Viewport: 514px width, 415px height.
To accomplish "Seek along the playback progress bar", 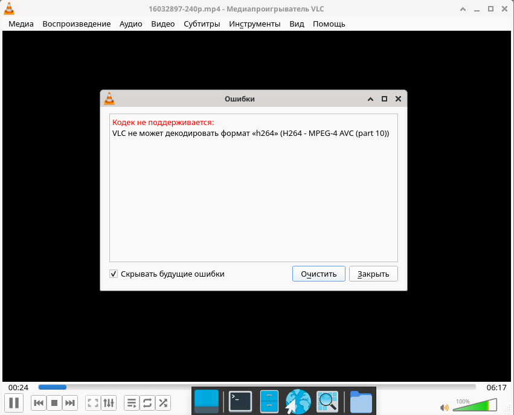I will click(257, 387).
